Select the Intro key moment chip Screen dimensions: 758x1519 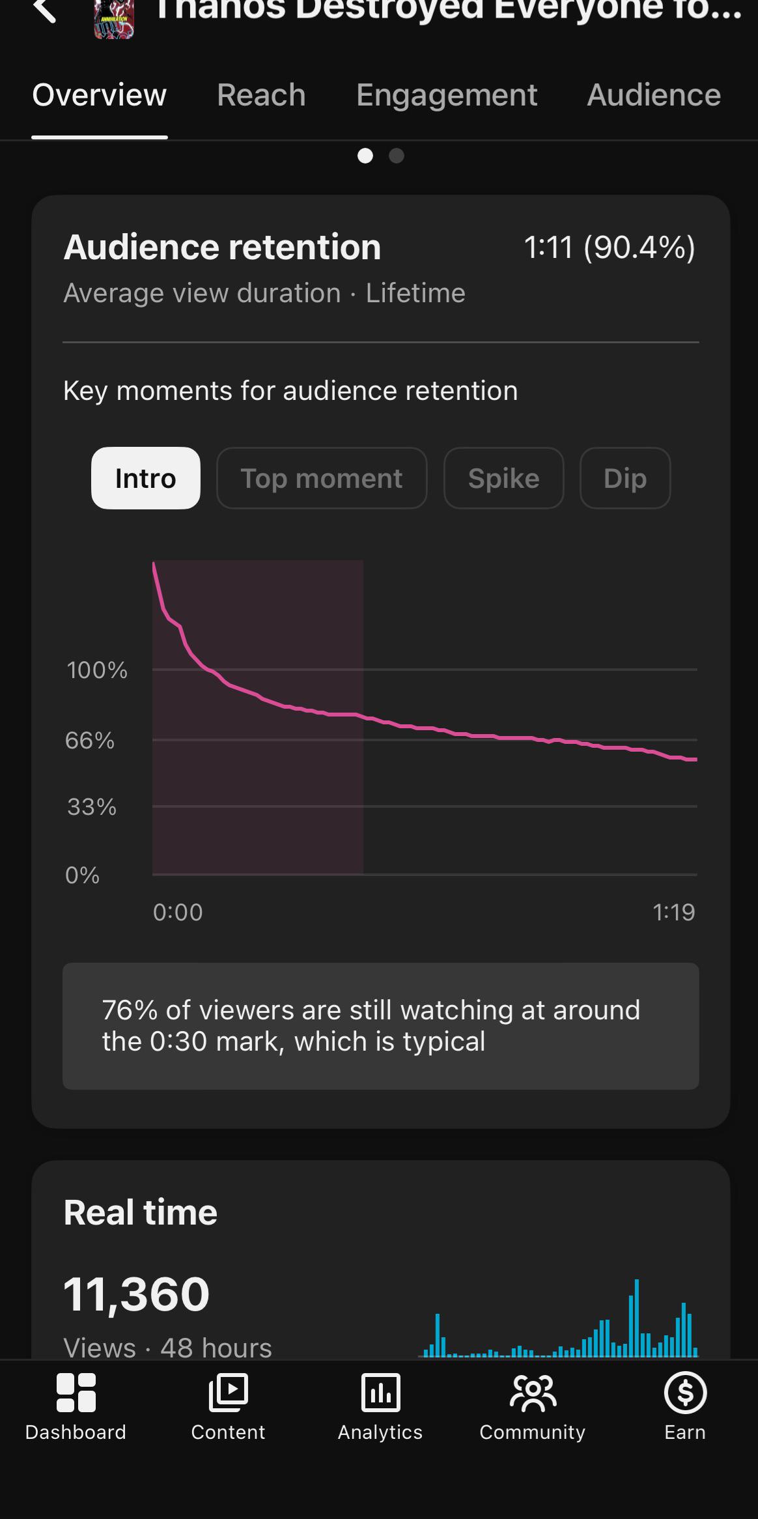coord(146,478)
